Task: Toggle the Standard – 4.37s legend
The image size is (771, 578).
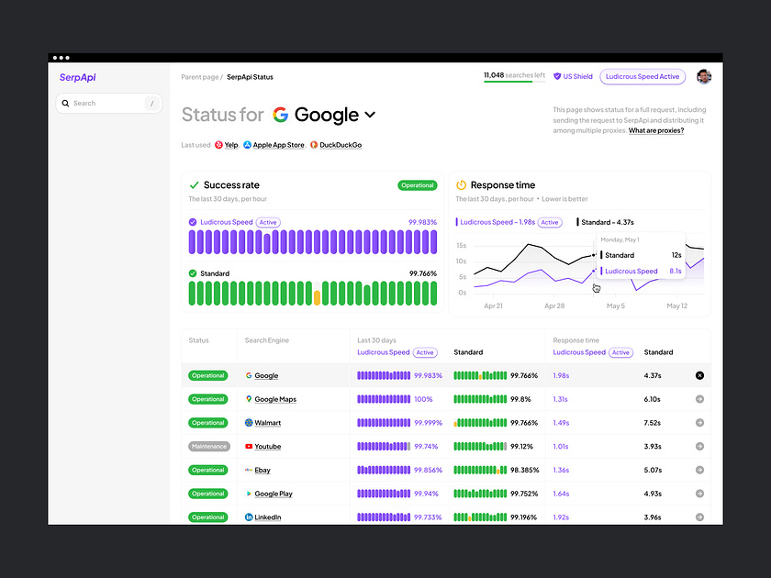Action: point(605,222)
